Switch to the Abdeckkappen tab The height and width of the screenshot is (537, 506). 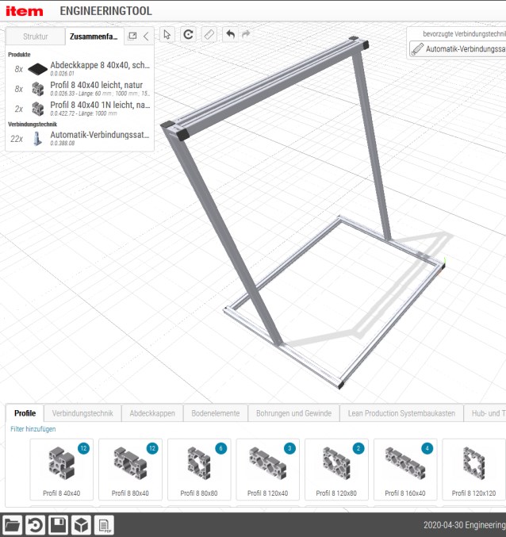point(152,413)
